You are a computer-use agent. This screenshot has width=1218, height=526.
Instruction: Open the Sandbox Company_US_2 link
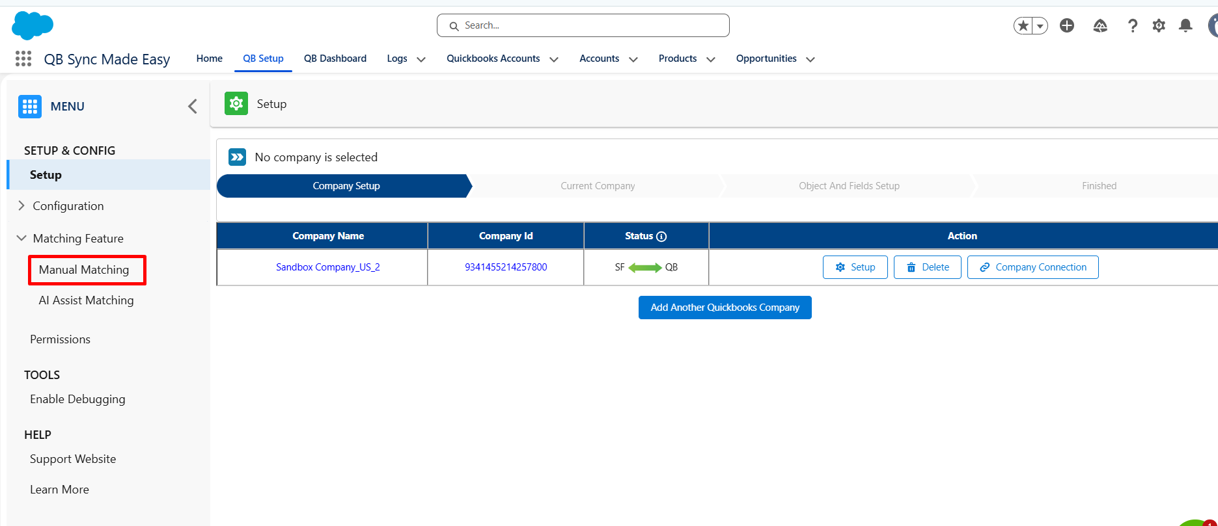pyautogui.click(x=328, y=267)
